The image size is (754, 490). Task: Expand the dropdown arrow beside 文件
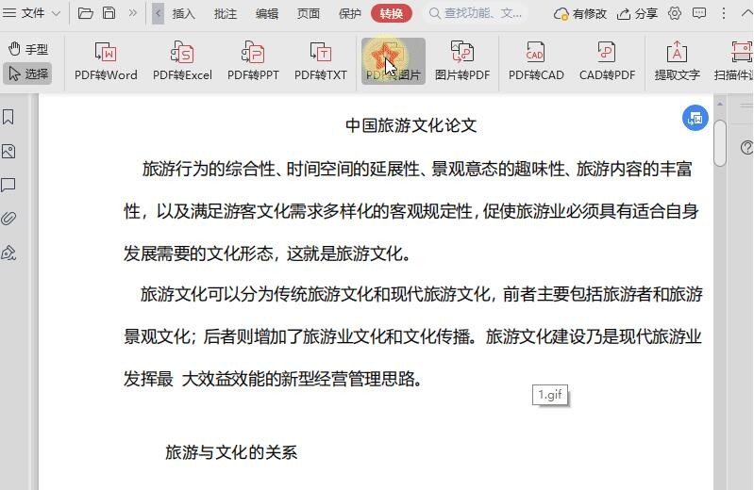(x=56, y=13)
